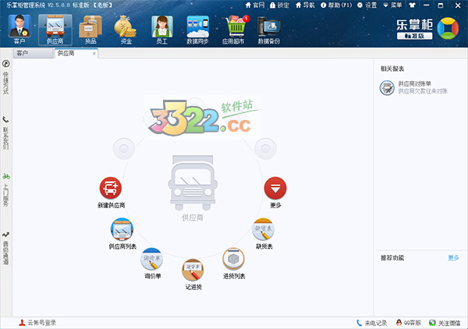Select the 供应商 (Supplier) toolbar icon
Viewport: 468px width, 329px height.
[x=55, y=30]
